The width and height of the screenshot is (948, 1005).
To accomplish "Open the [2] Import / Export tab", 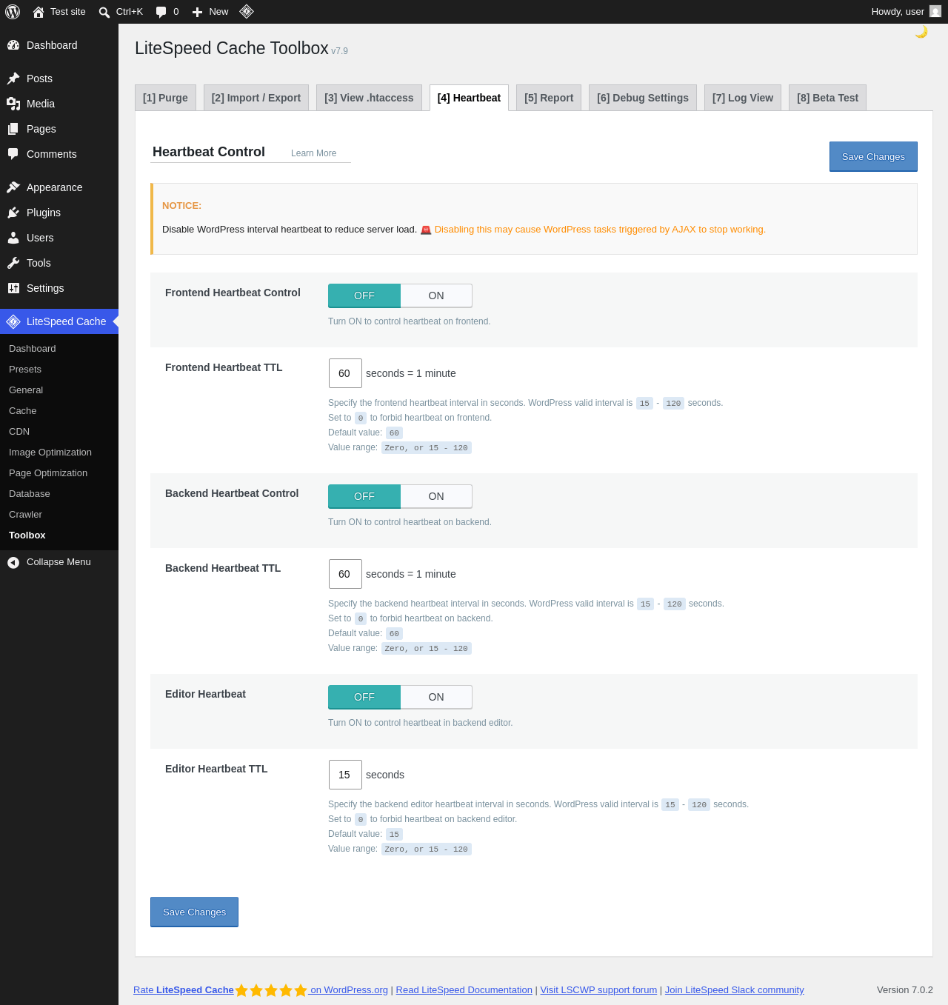I will (256, 98).
